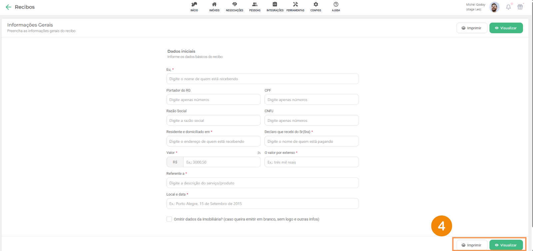Open Negociações handshake icon

pyautogui.click(x=235, y=5)
